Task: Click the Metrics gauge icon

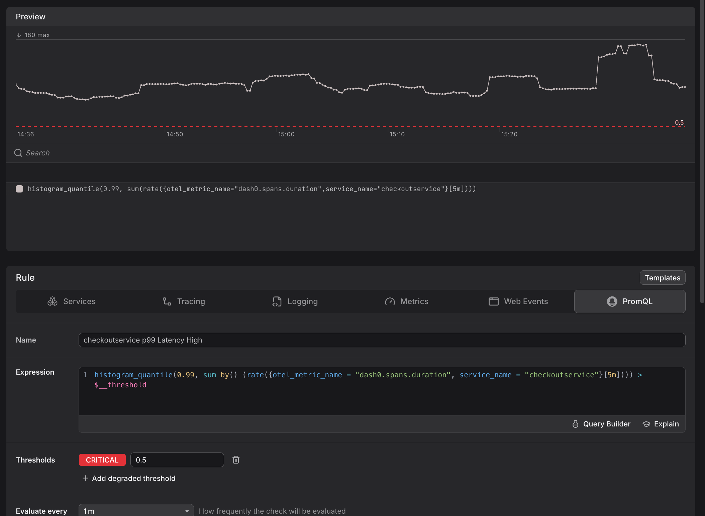Action: pyautogui.click(x=390, y=301)
